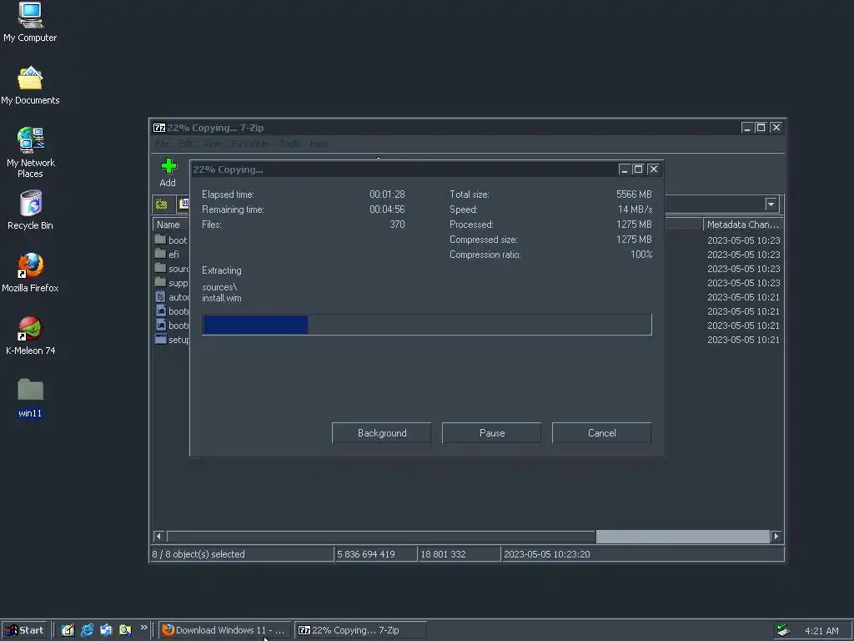The height and width of the screenshot is (641, 854).
Task: Click the 22% Copying 7-Zip taskbar button
Action: tap(360, 630)
